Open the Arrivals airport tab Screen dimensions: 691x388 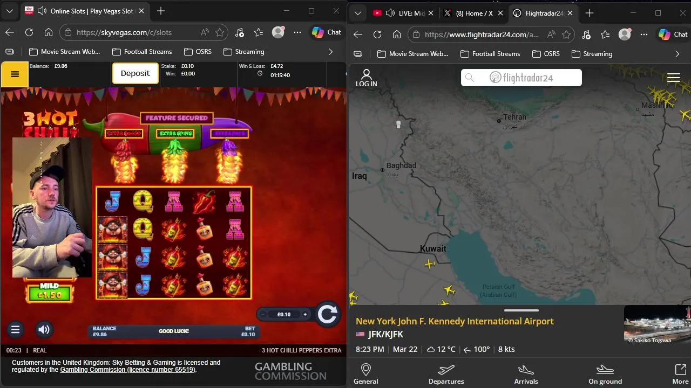(526, 374)
